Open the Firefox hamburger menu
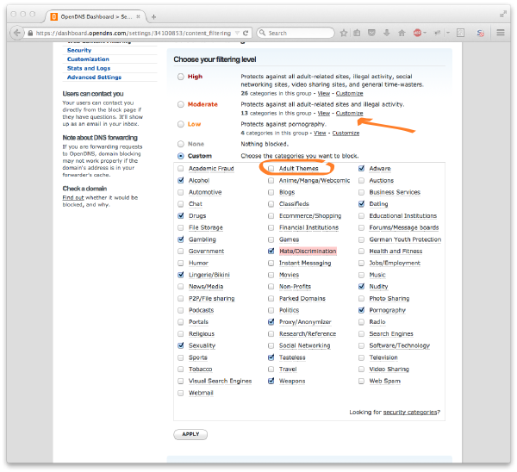Screen dimensions: 517x472 coord(501,33)
